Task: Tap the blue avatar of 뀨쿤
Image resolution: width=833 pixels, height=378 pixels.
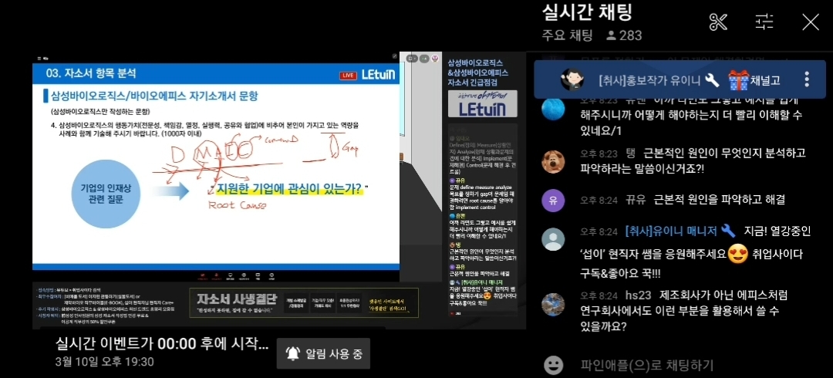Action: pos(553,109)
